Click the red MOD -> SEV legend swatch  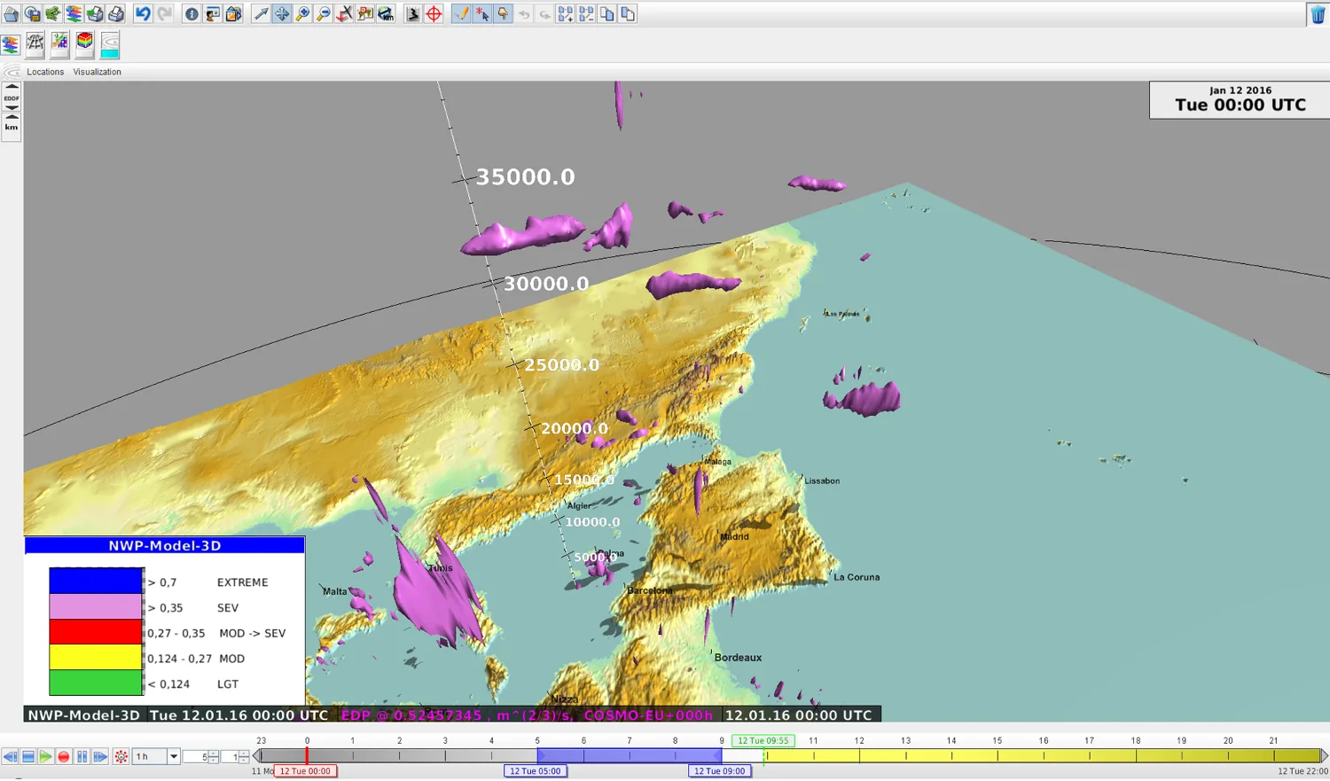pyautogui.click(x=96, y=632)
